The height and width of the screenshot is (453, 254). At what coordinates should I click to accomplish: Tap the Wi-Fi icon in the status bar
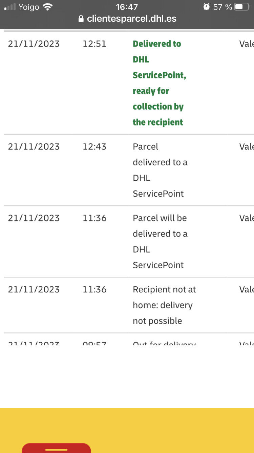pyautogui.click(x=48, y=7)
